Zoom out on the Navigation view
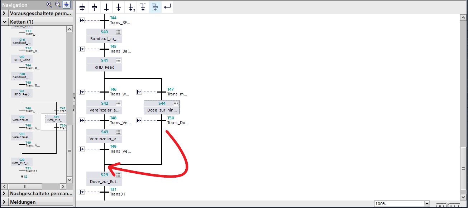This screenshot has height=208, width=468. coord(58,5)
